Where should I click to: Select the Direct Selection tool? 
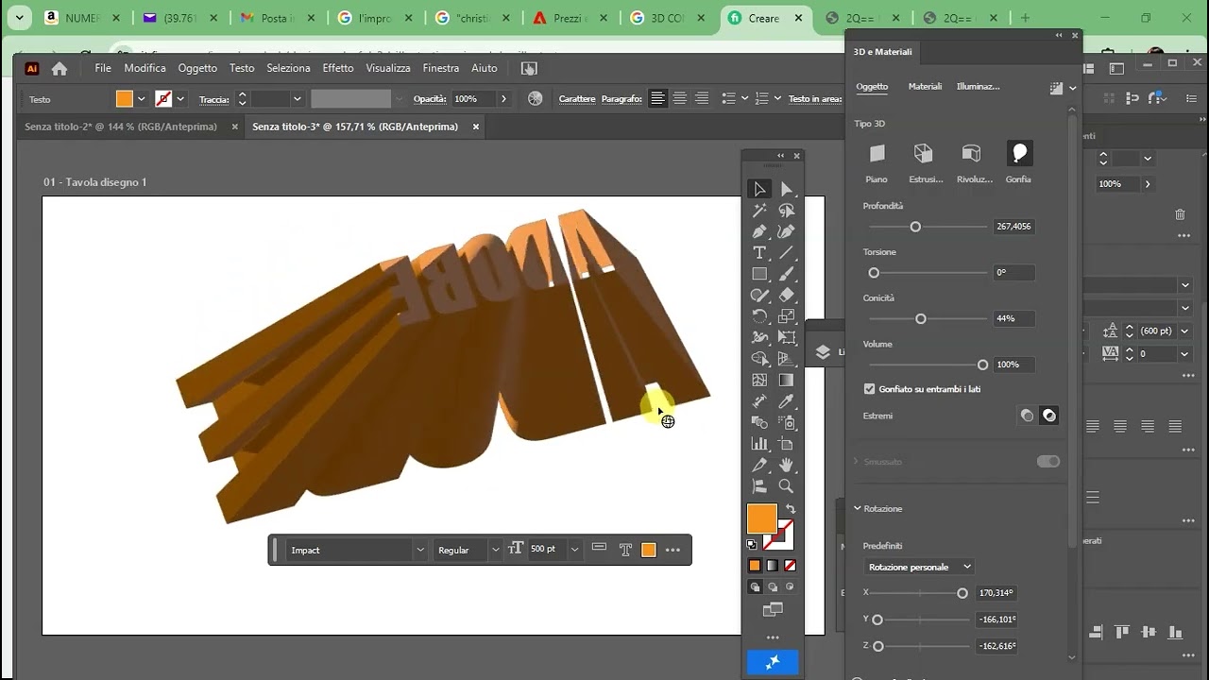coord(786,189)
